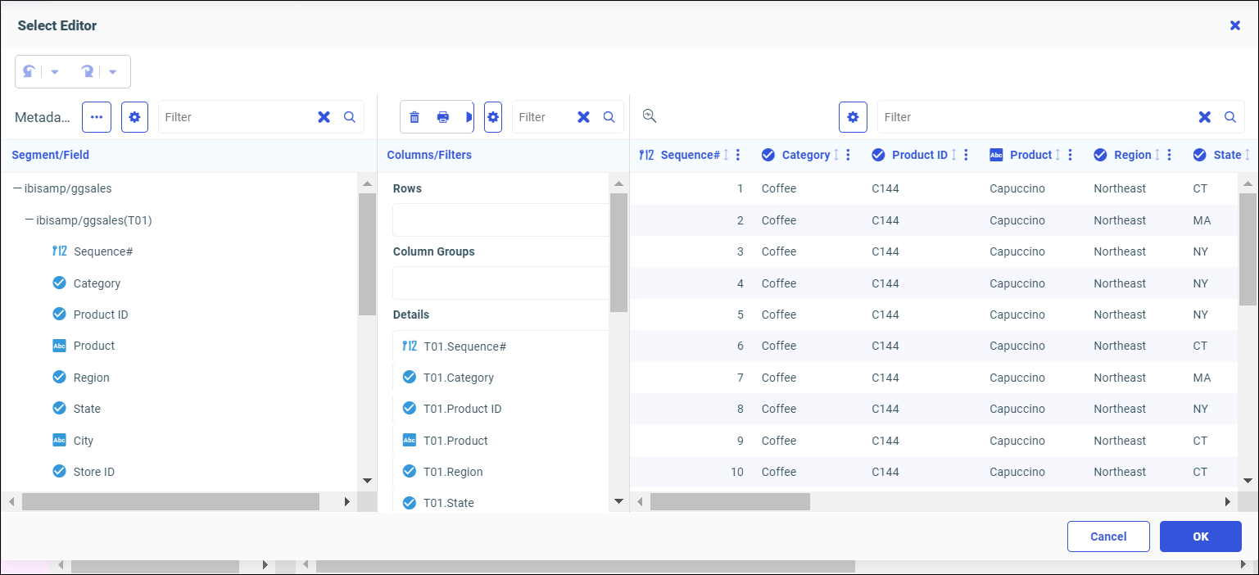Click the redo arrow icon
The height and width of the screenshot is (575, 1259).
(x=87, y=72)
